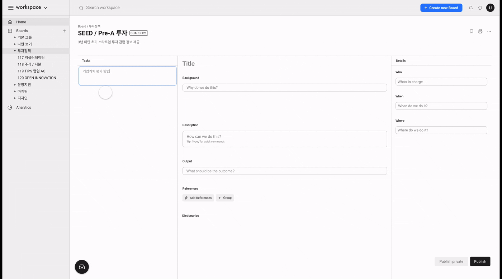Click the What should be the outcome? field
This screenshot has width=502, height=279.
click(285, 171)
